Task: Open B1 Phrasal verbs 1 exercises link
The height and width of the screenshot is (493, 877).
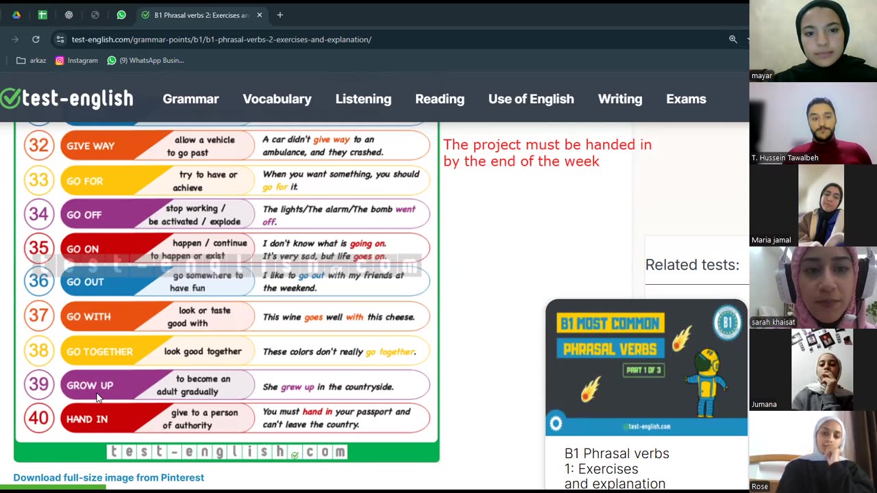Action: [617, 468]
